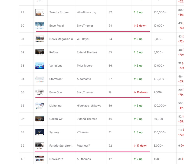
Task: Open the Sydney theme thumbnail
Action: point(40,132)
